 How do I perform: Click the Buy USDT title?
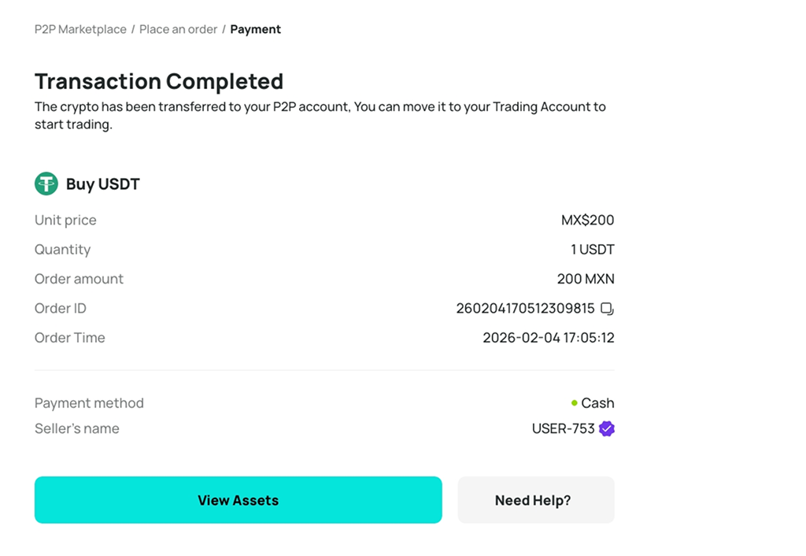point(103,184)
